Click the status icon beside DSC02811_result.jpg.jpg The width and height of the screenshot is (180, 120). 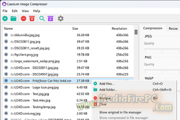point(6,48)
